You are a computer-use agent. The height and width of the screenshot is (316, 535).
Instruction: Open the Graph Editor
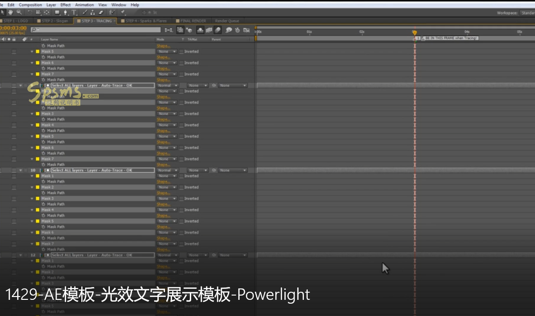pos(246,30)
